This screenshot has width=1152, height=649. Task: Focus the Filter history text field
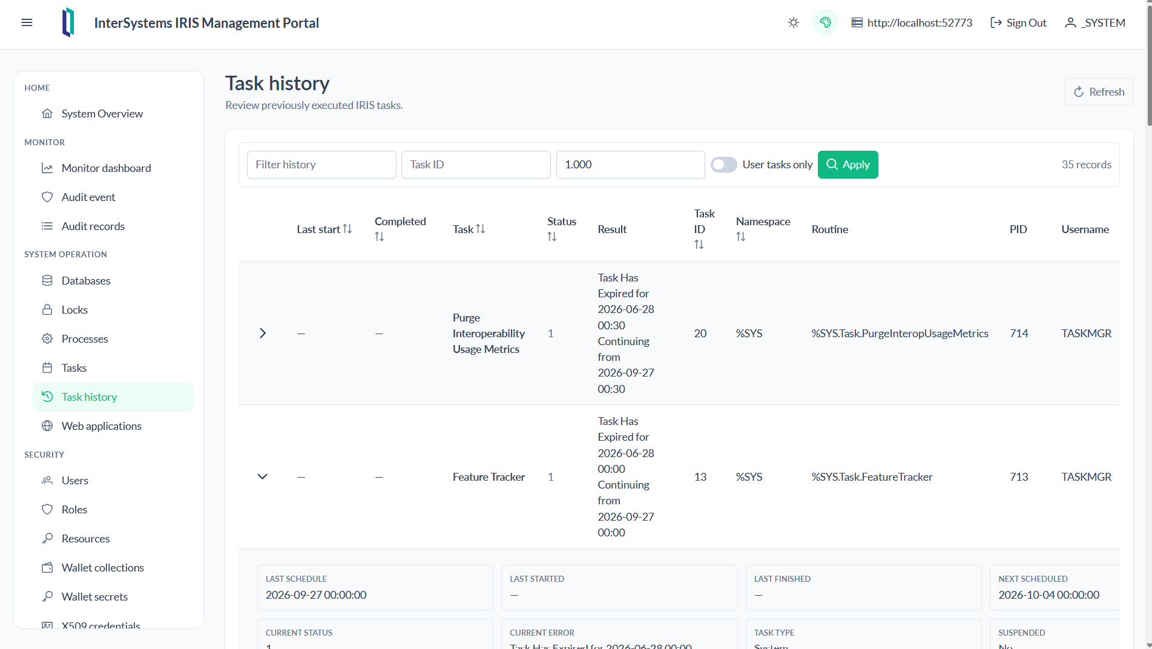coord(321,165)
